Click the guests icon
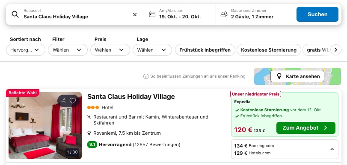Image resolution: width=347 pixels, height=165 pixels. coord(224,14)
